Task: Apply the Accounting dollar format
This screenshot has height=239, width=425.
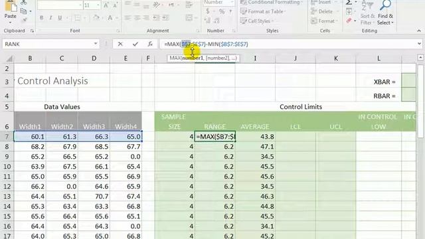Action: click(208, 11)
